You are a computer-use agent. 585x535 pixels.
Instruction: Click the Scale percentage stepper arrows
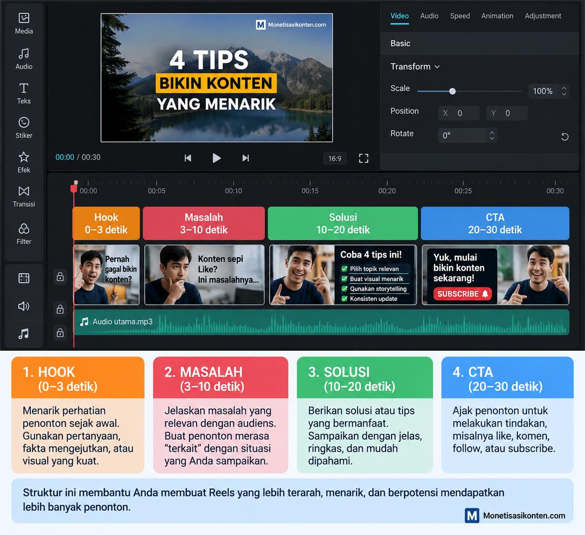point(564,91)
